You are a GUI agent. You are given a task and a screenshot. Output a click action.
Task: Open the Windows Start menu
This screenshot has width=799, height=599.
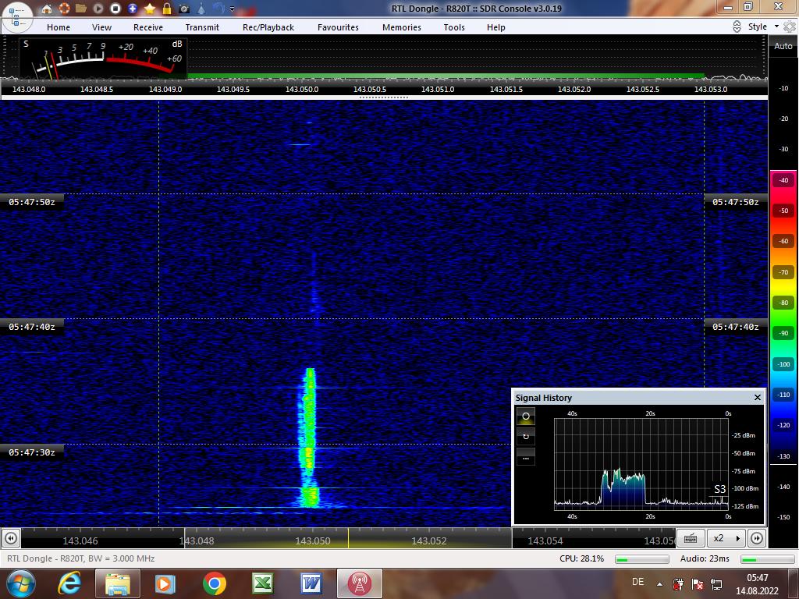[x=21, y=583]
